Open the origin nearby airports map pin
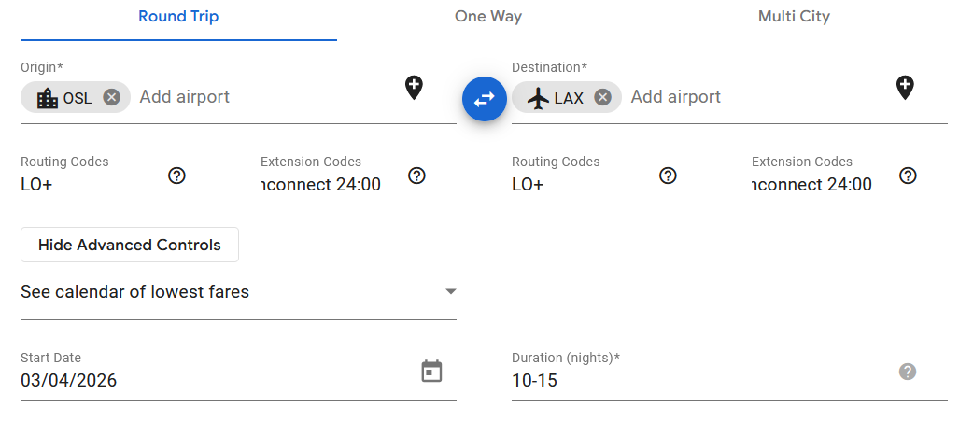Viewport: 973px width, 422px height. (x=414, y=88)
